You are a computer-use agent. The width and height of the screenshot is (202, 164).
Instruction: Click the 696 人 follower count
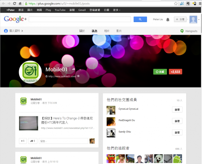(179, 149)
